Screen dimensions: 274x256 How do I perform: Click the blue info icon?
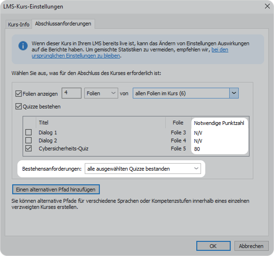click(23, 46)
